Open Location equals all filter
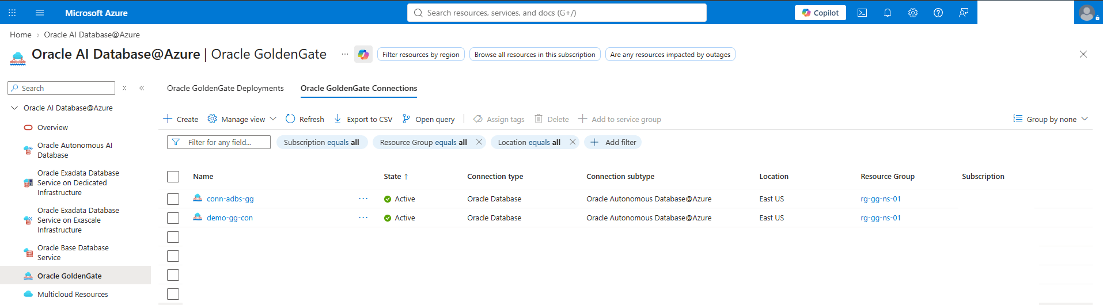This screenshot has width=1103, height=305. coord(529,142)
